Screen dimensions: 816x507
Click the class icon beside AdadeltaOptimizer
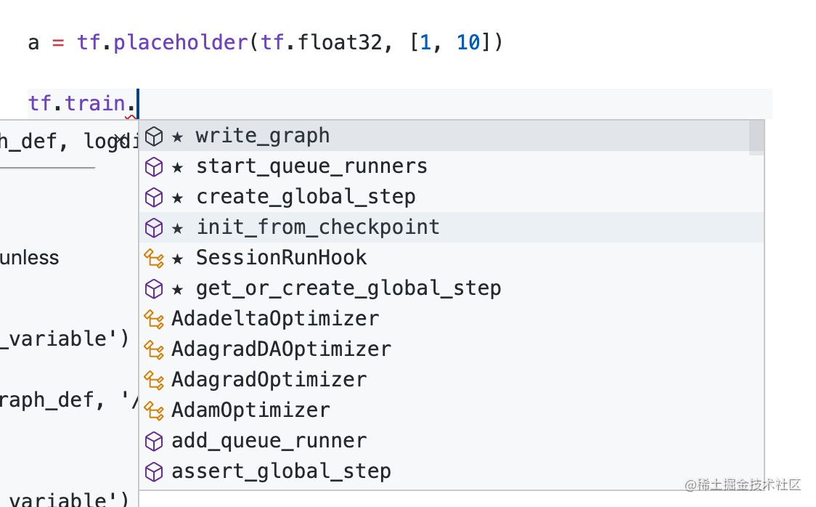[x=154, y=319]
